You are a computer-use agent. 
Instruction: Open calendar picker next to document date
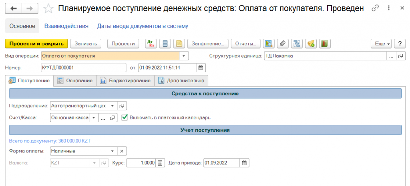point(201,67)
